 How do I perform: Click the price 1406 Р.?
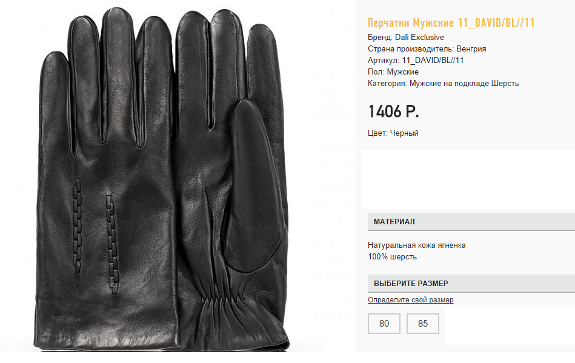click(393, 112)
